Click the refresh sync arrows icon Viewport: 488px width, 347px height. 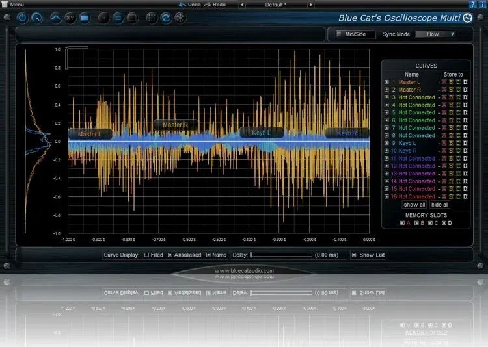pyautogui.click(x=166, y=18)
